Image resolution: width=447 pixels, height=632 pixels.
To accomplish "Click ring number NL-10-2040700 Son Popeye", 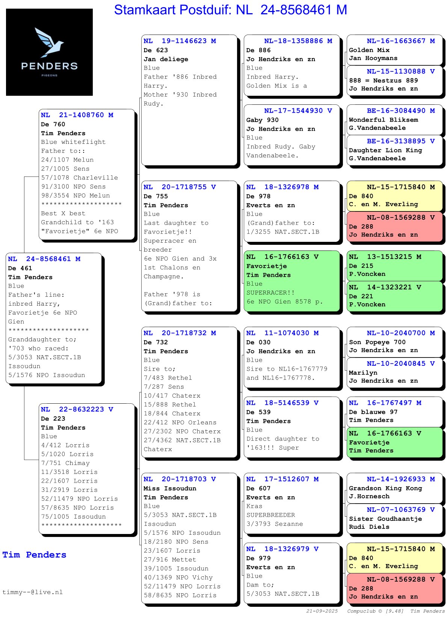I will coord(400,333).
